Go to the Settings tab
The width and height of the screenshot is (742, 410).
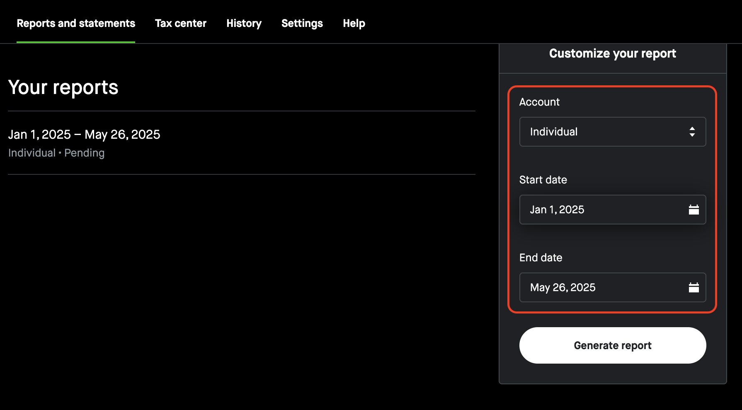point(302,23)
